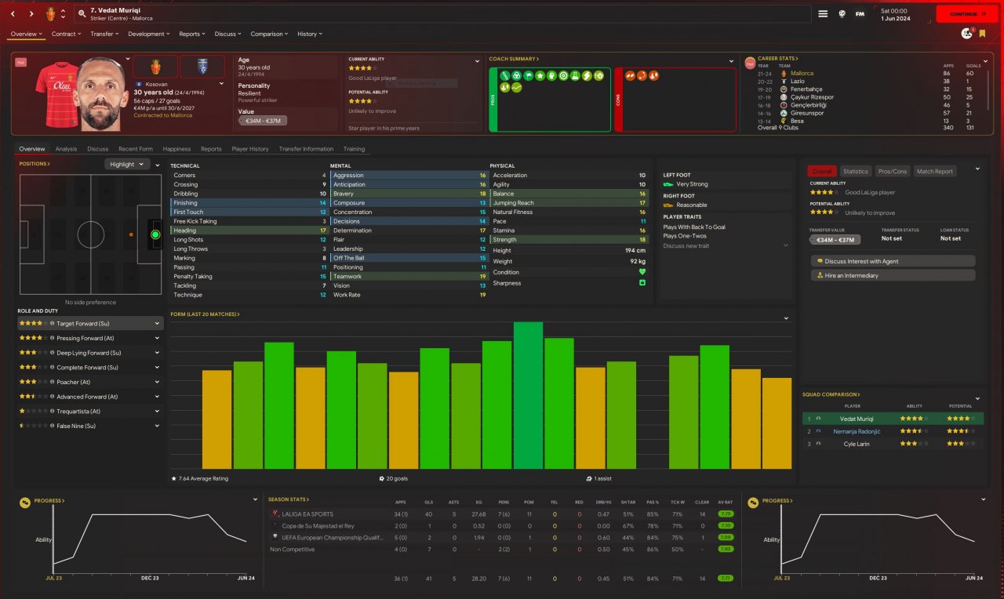1004x599 pixels.
Task: Click the Lazio badge in Career Stats
Action: coord(784,82)
